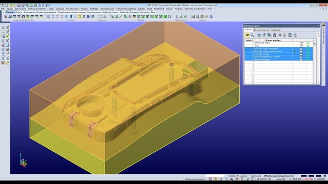Click the shield icon at status bar right end

point(325,176)
